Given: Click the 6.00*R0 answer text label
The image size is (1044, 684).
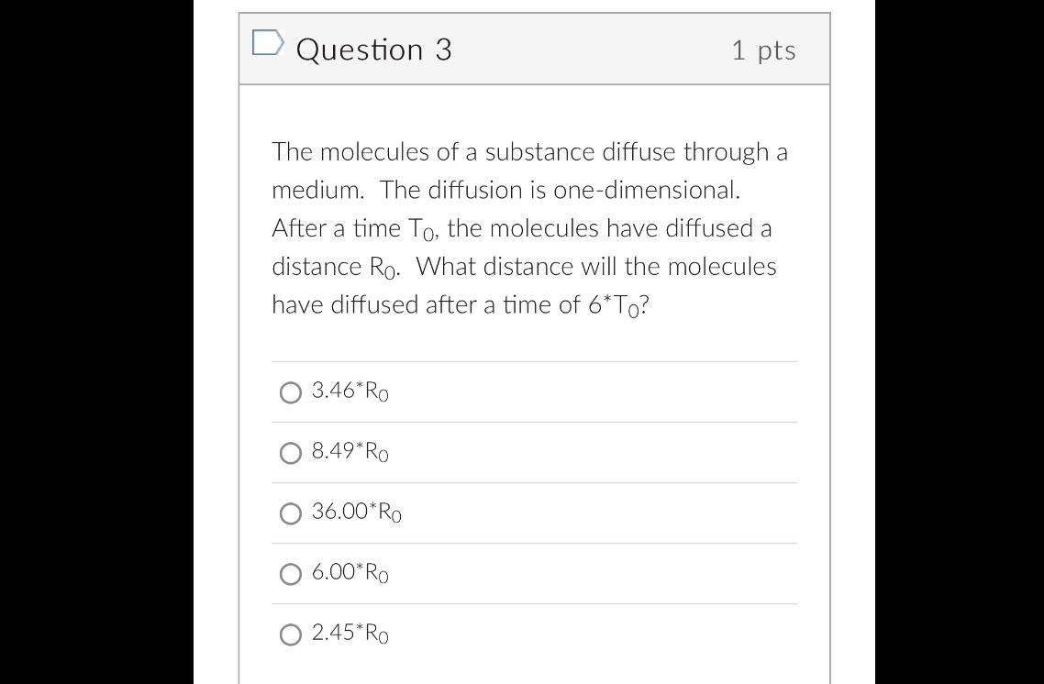Looking at the screenshot, I should tap(351, 574).
